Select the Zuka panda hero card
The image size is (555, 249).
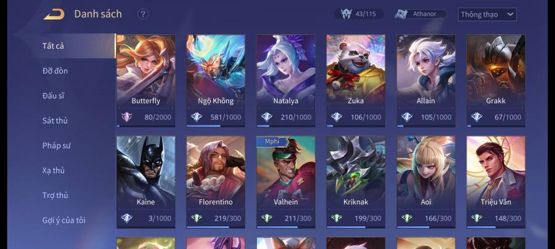click(x=356, y=81)
